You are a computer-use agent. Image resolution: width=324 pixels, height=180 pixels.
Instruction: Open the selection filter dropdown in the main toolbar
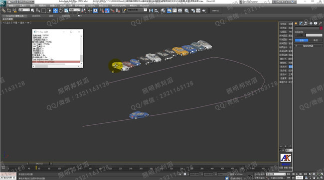click(24, 10)
